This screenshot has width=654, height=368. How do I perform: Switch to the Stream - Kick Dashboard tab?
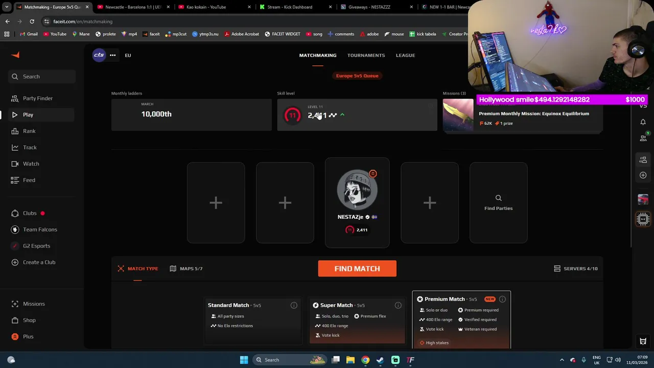(294, 7)
